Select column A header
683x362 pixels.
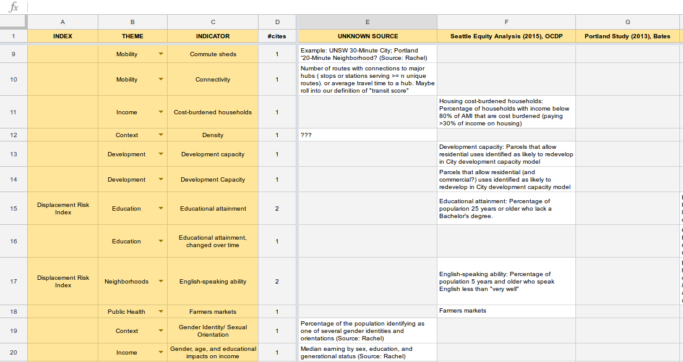click(x=62, y=22)
